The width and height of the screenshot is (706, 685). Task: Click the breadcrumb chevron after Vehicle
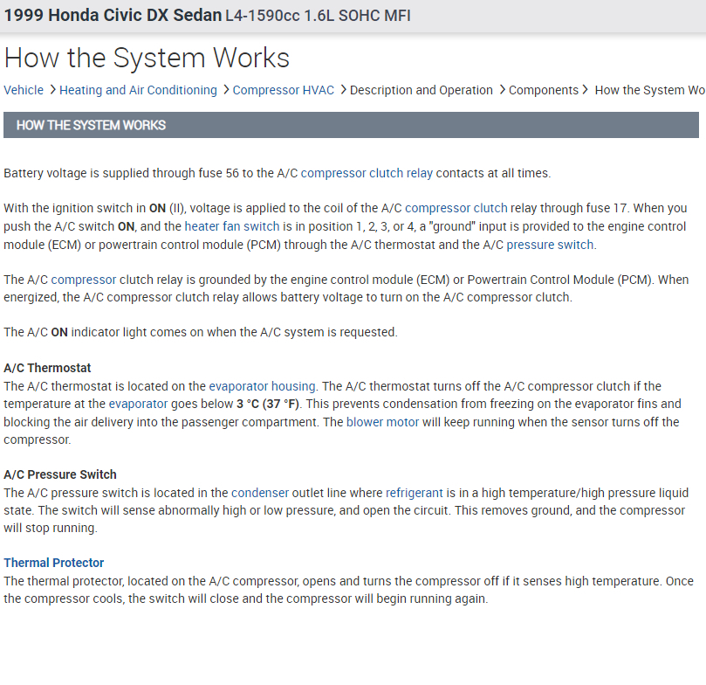pyautogui.click(x=52, y=90)
